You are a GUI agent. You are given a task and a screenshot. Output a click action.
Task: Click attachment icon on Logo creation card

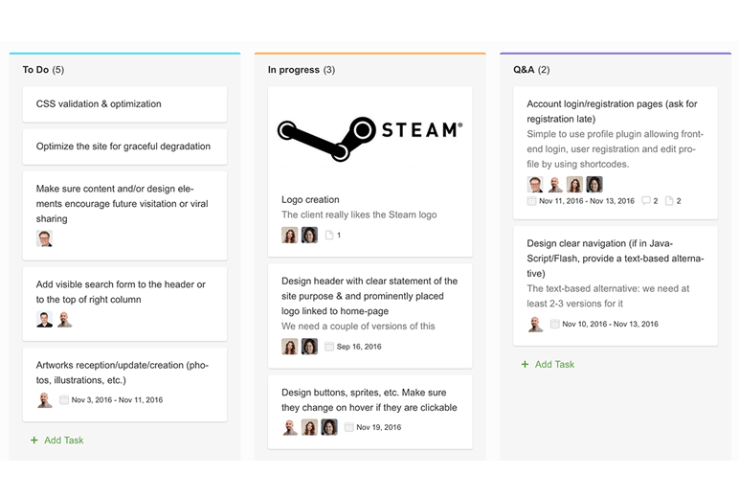pos(329,235)
